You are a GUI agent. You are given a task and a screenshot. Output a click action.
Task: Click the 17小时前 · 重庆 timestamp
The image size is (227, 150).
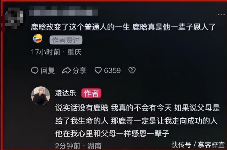pos(56,52)
